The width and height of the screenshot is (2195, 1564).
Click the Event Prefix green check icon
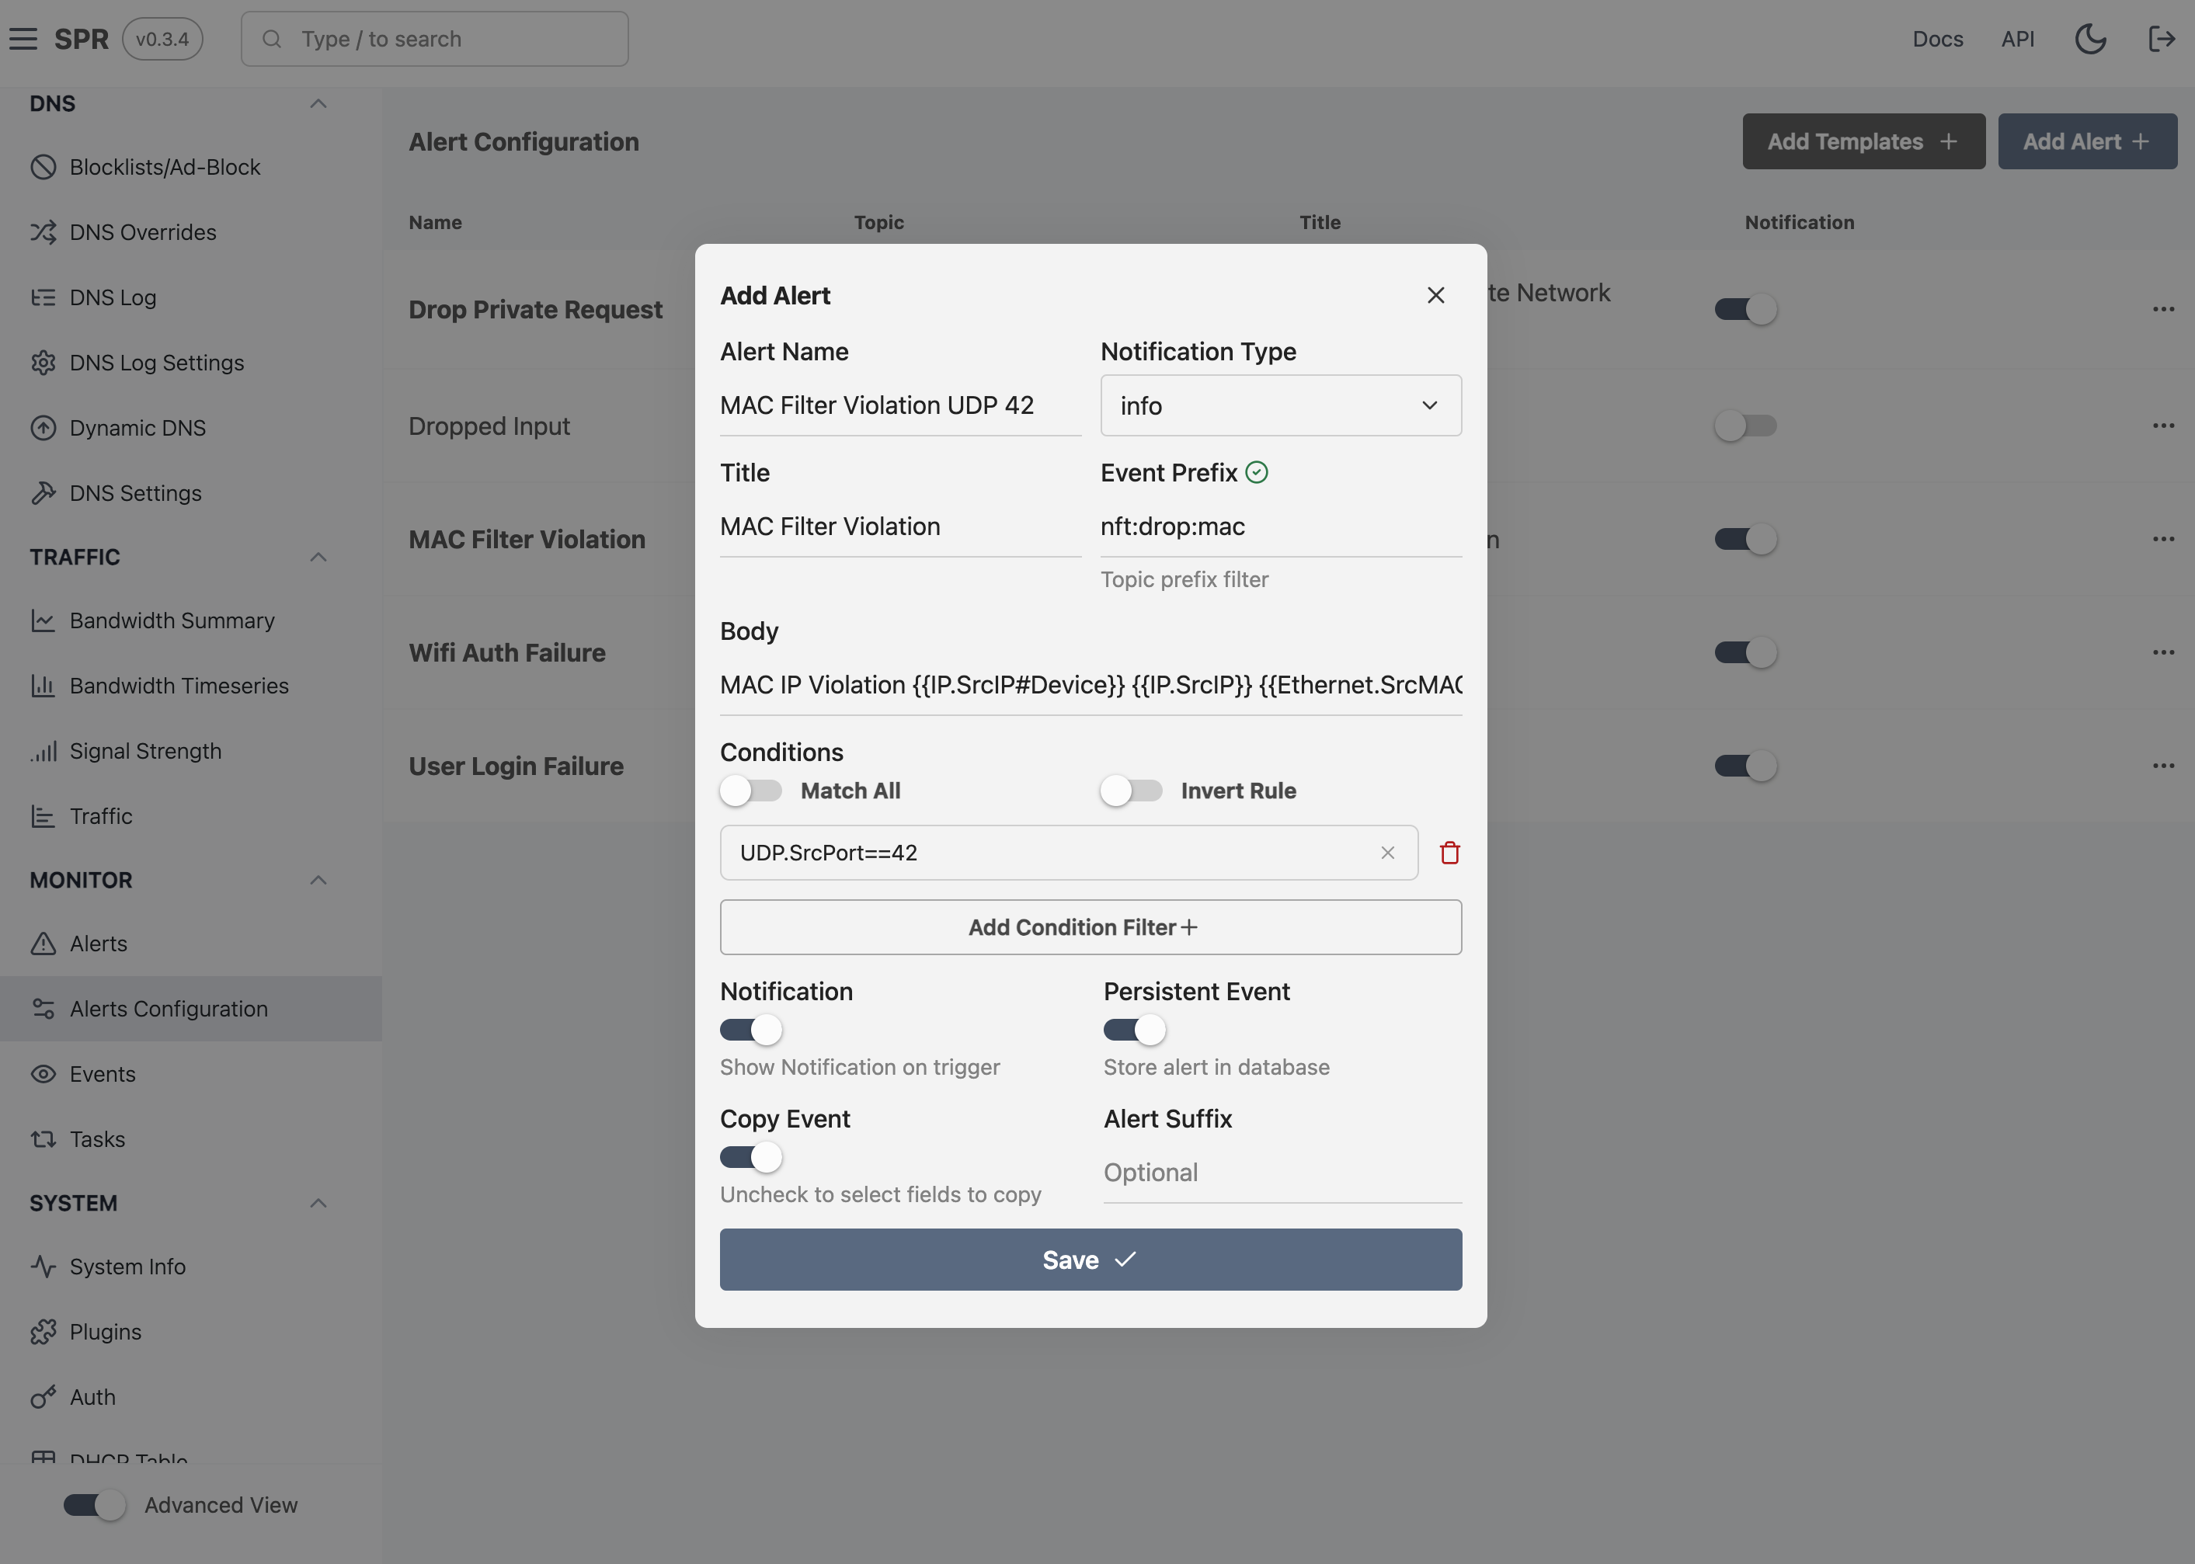[x=1256, y=472]
